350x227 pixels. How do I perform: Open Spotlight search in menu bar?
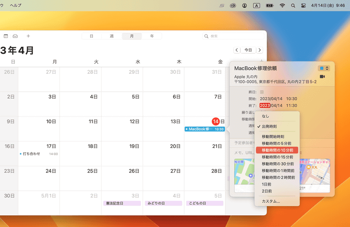pyautogui.click(x=293, y=6)
